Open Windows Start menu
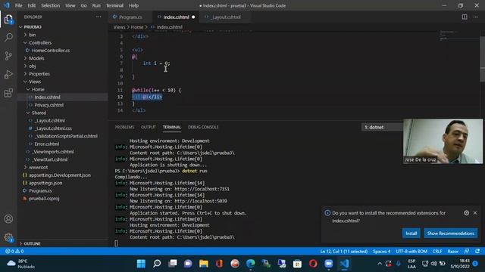Viewport: 485px width, 272px height. pos(141,264)
